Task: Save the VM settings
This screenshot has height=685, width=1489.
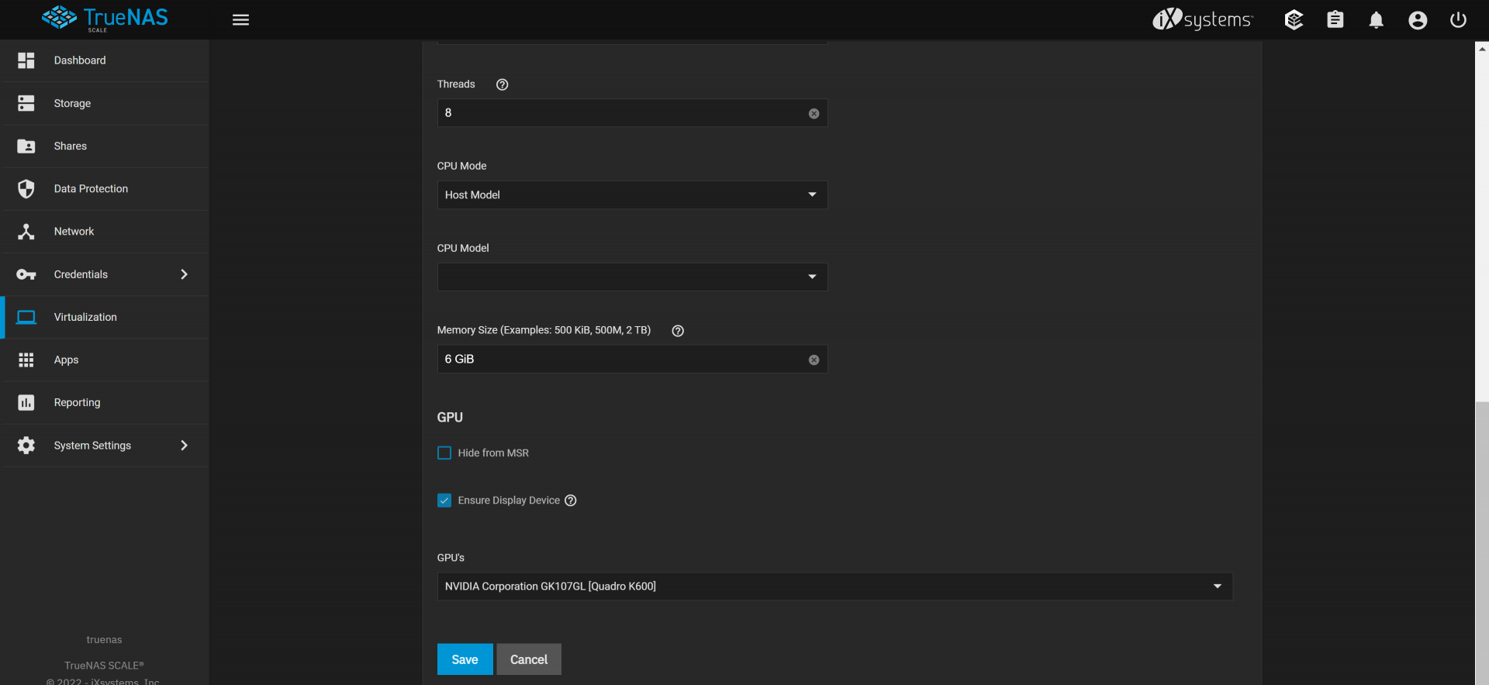Action: pyautogui.click(x=465, y=659)
